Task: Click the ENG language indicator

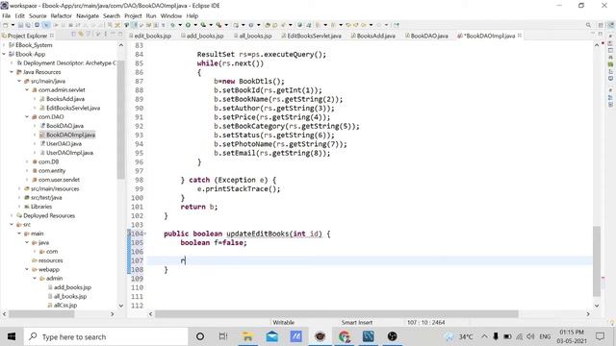Action: [545, 336]
